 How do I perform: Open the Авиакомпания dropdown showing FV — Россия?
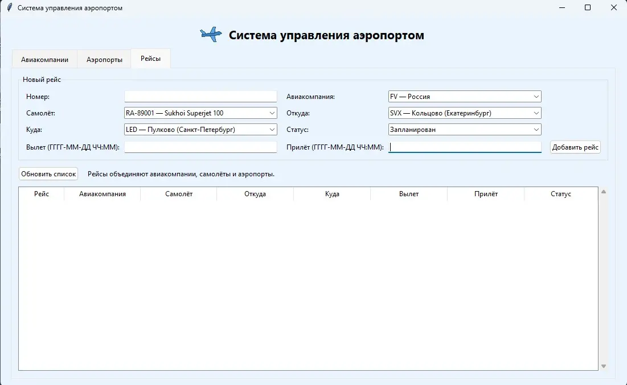465,97
